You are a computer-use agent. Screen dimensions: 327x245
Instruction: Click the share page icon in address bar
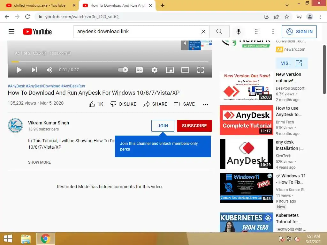click(x=277, y=17)
